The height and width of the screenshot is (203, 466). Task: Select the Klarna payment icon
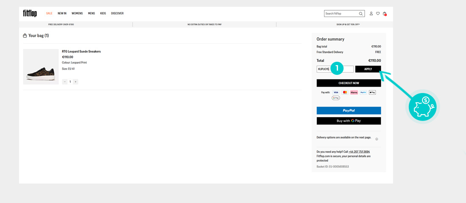[354, 92]
